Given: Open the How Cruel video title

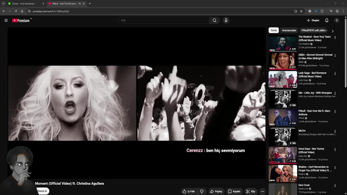Looking at the screenshot, I should (304, 185).
